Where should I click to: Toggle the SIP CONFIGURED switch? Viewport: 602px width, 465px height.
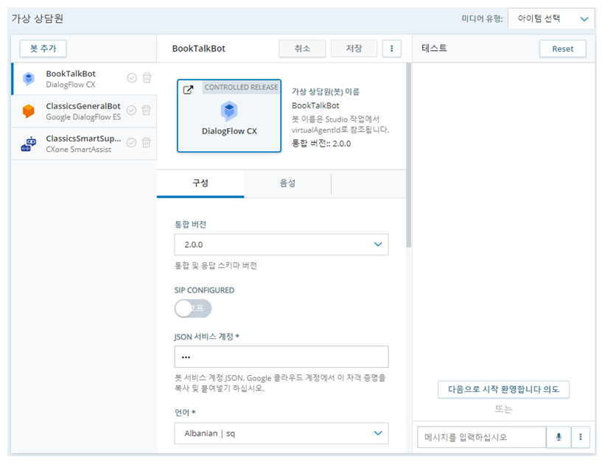(x=193, y=308)
